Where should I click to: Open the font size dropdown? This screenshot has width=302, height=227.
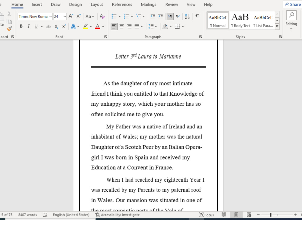click(x=65, y=17)
